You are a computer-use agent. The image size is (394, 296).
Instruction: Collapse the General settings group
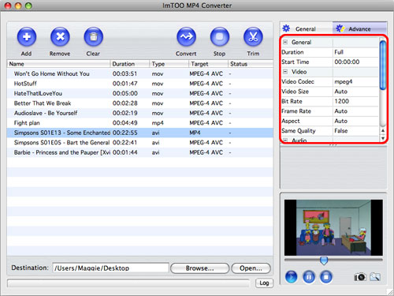pos(285,42)
